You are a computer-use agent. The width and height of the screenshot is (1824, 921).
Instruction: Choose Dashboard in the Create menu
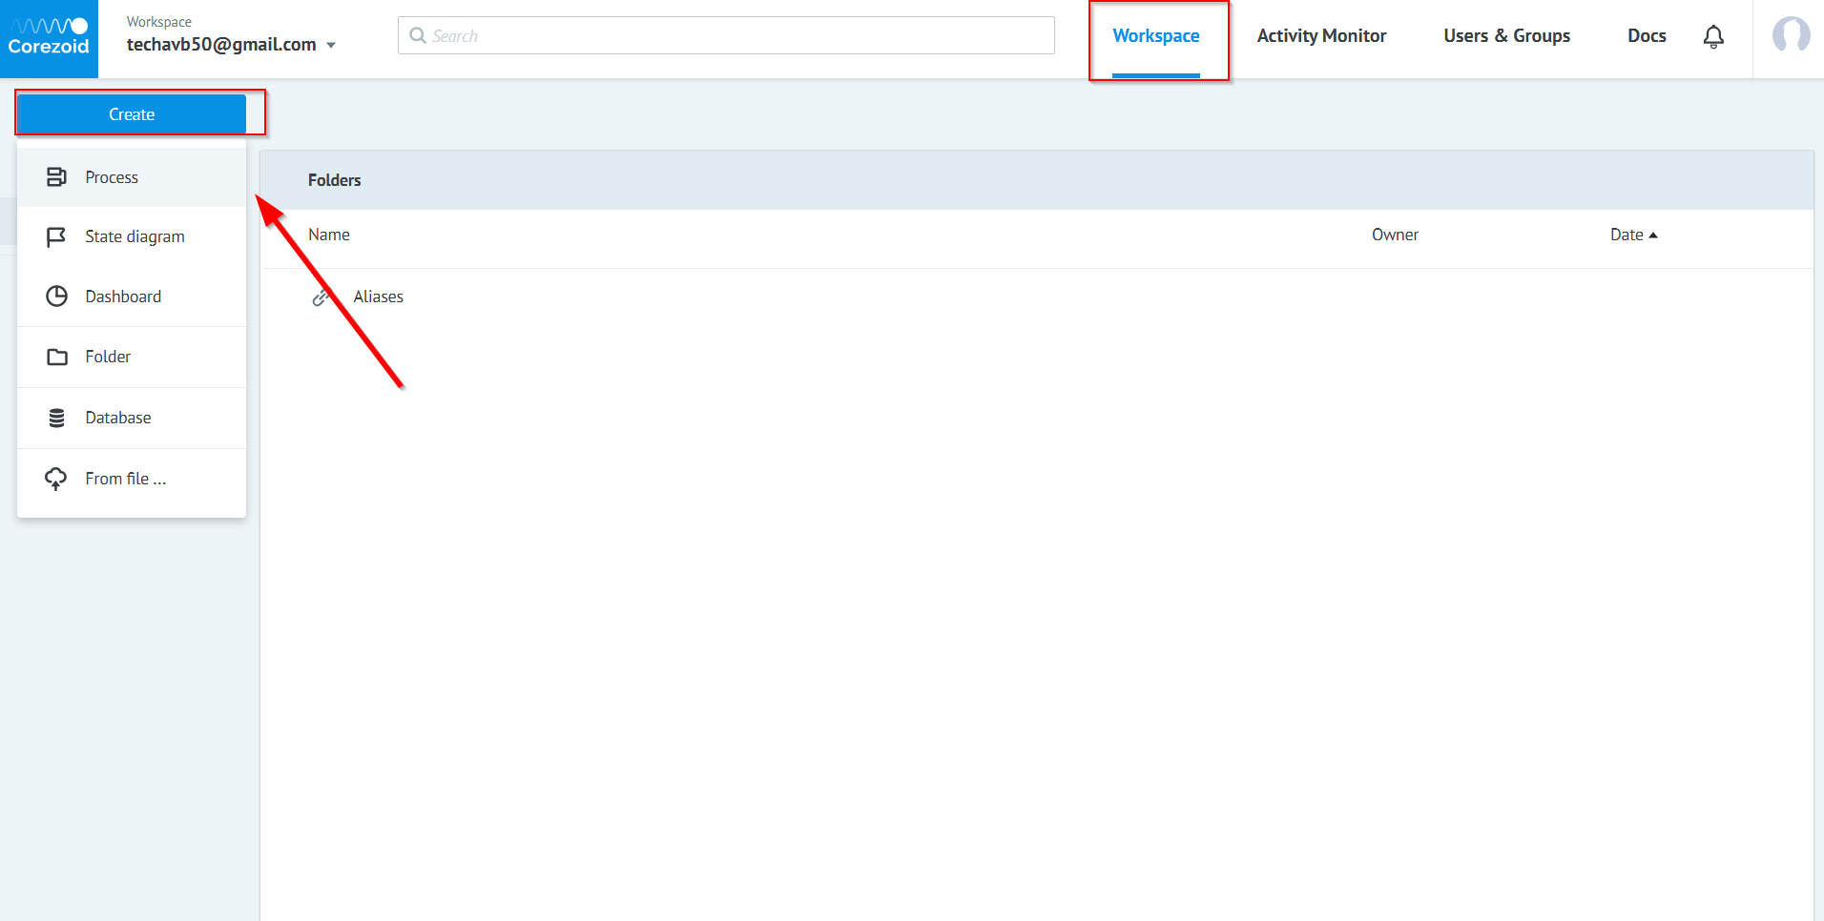click(x=132, y=297)
